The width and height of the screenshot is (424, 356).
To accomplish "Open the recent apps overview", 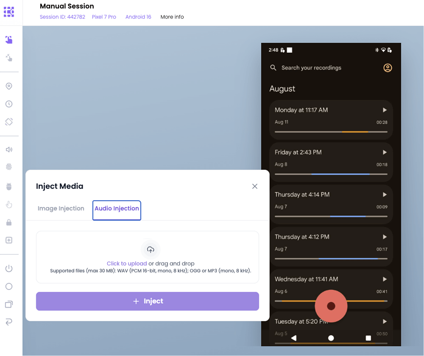I will [9, 304].
